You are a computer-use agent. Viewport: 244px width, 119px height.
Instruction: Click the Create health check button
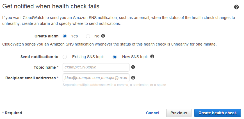point(218,113)
